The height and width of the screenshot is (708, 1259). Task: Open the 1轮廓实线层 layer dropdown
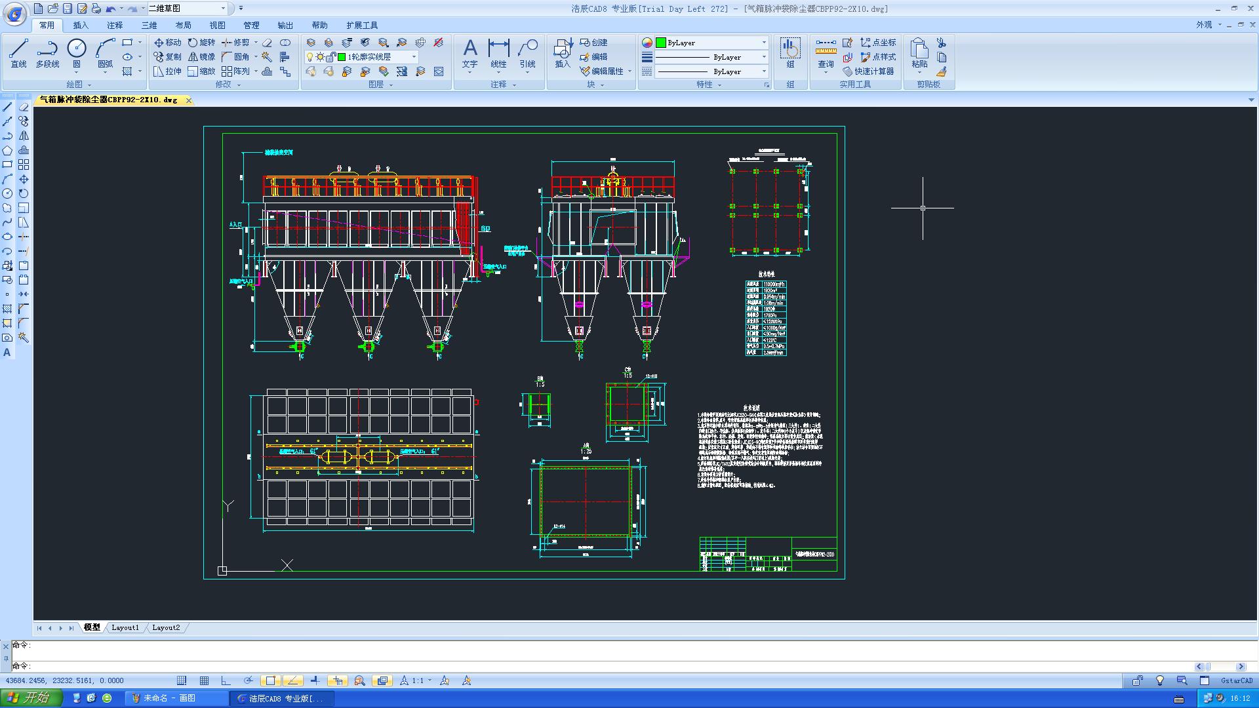414,57
